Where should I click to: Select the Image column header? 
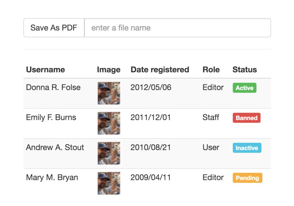pyautogui.click(x=108, y=70)
